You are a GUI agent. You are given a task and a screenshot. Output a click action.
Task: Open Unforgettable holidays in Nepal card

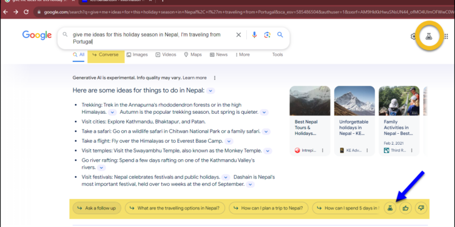point(355,121)
